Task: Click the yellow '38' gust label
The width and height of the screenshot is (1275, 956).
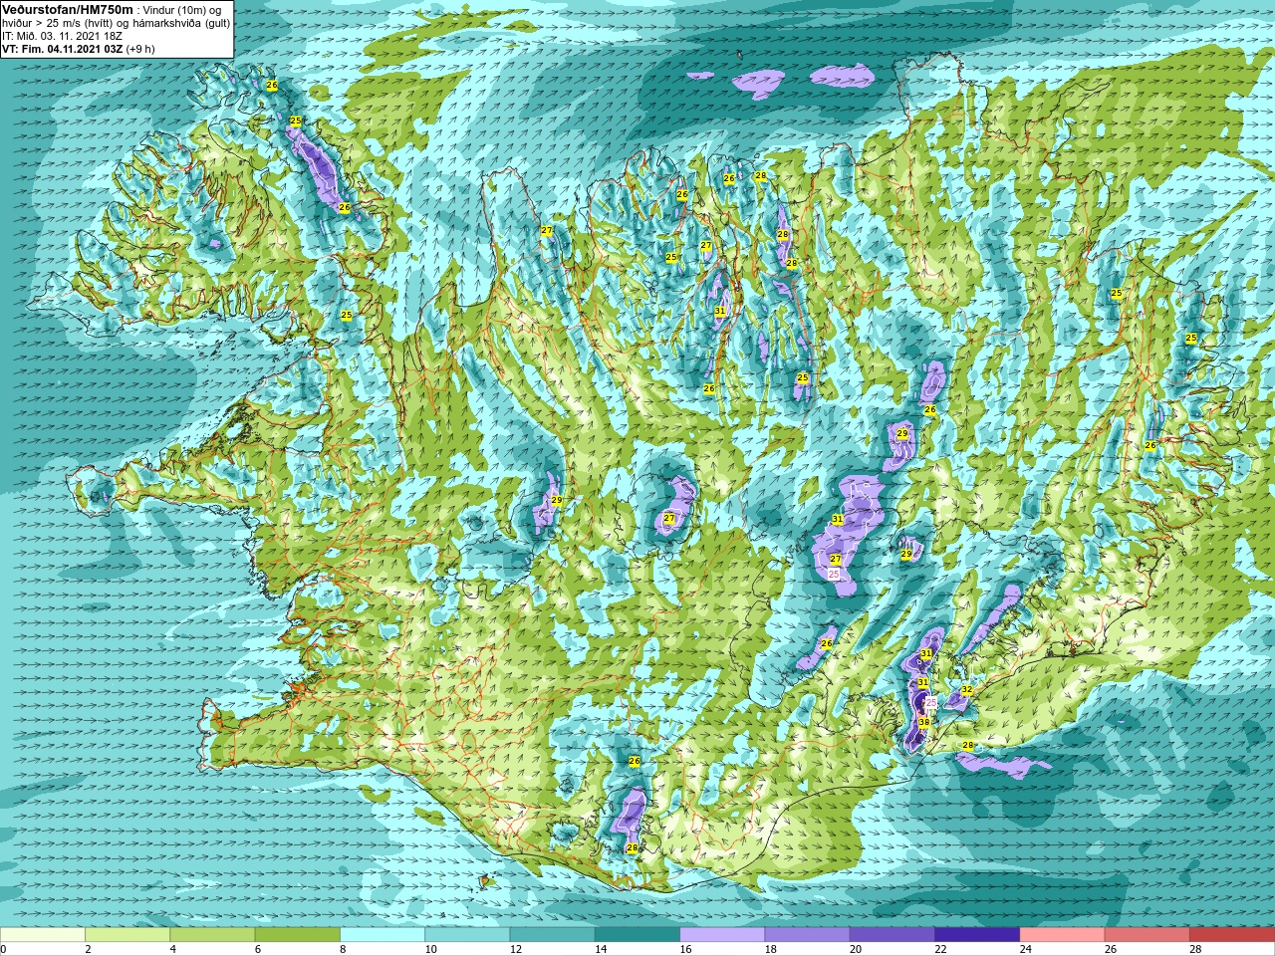Action: (924, 723)
